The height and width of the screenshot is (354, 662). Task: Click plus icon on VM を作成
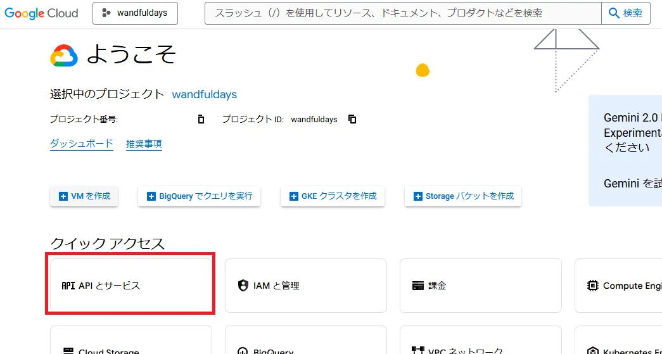tap(63, 196)
